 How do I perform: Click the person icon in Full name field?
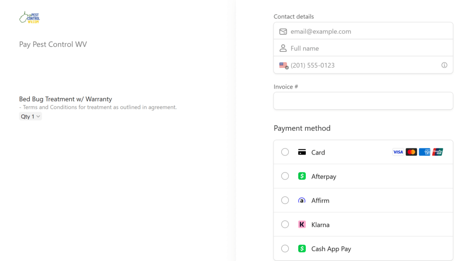pyautogui.click(x=283, y=48)
